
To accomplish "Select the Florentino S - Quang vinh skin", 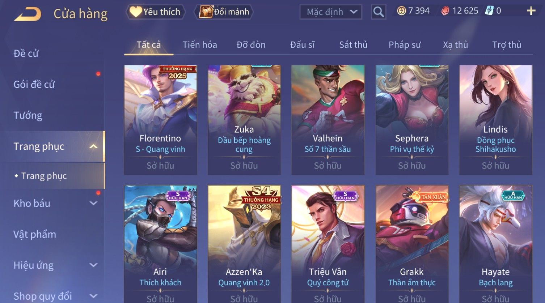I will [x=160, y=120].
